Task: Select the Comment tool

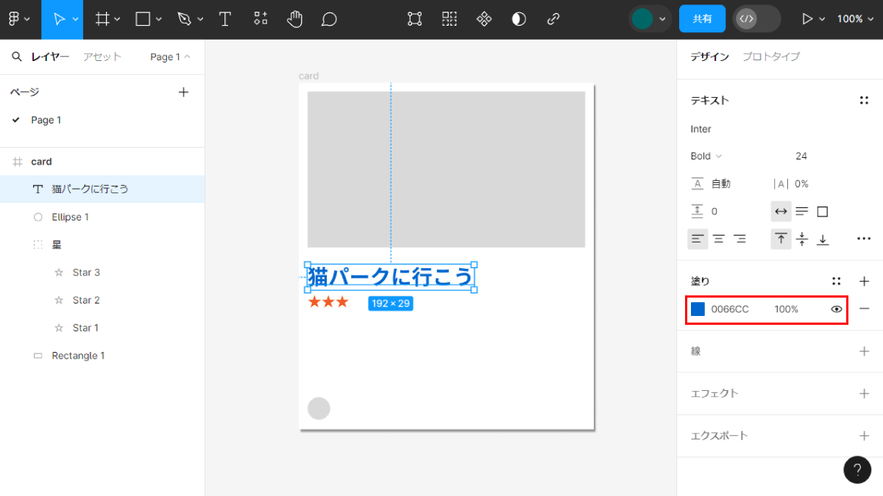Action: pyautogui.click(x=330, y=19)
